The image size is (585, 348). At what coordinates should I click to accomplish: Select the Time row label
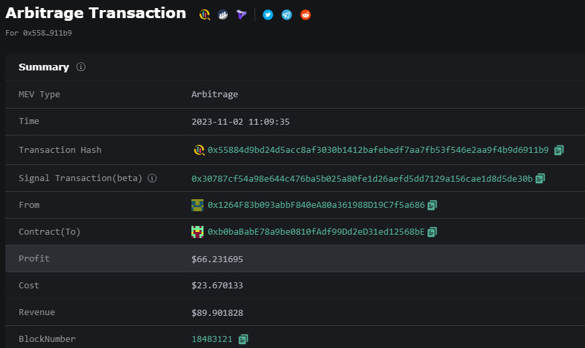coord(29,121)
